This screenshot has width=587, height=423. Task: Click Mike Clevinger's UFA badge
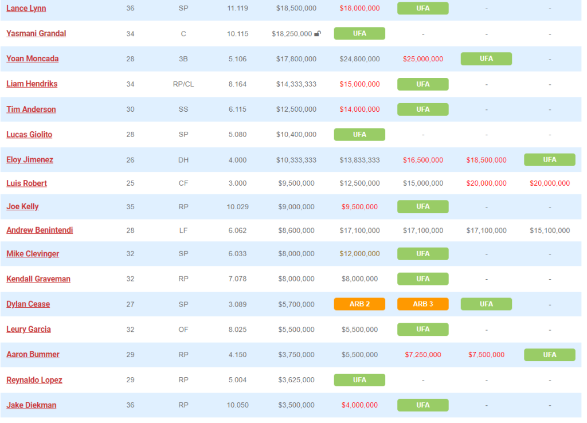[x=423, y=254]
